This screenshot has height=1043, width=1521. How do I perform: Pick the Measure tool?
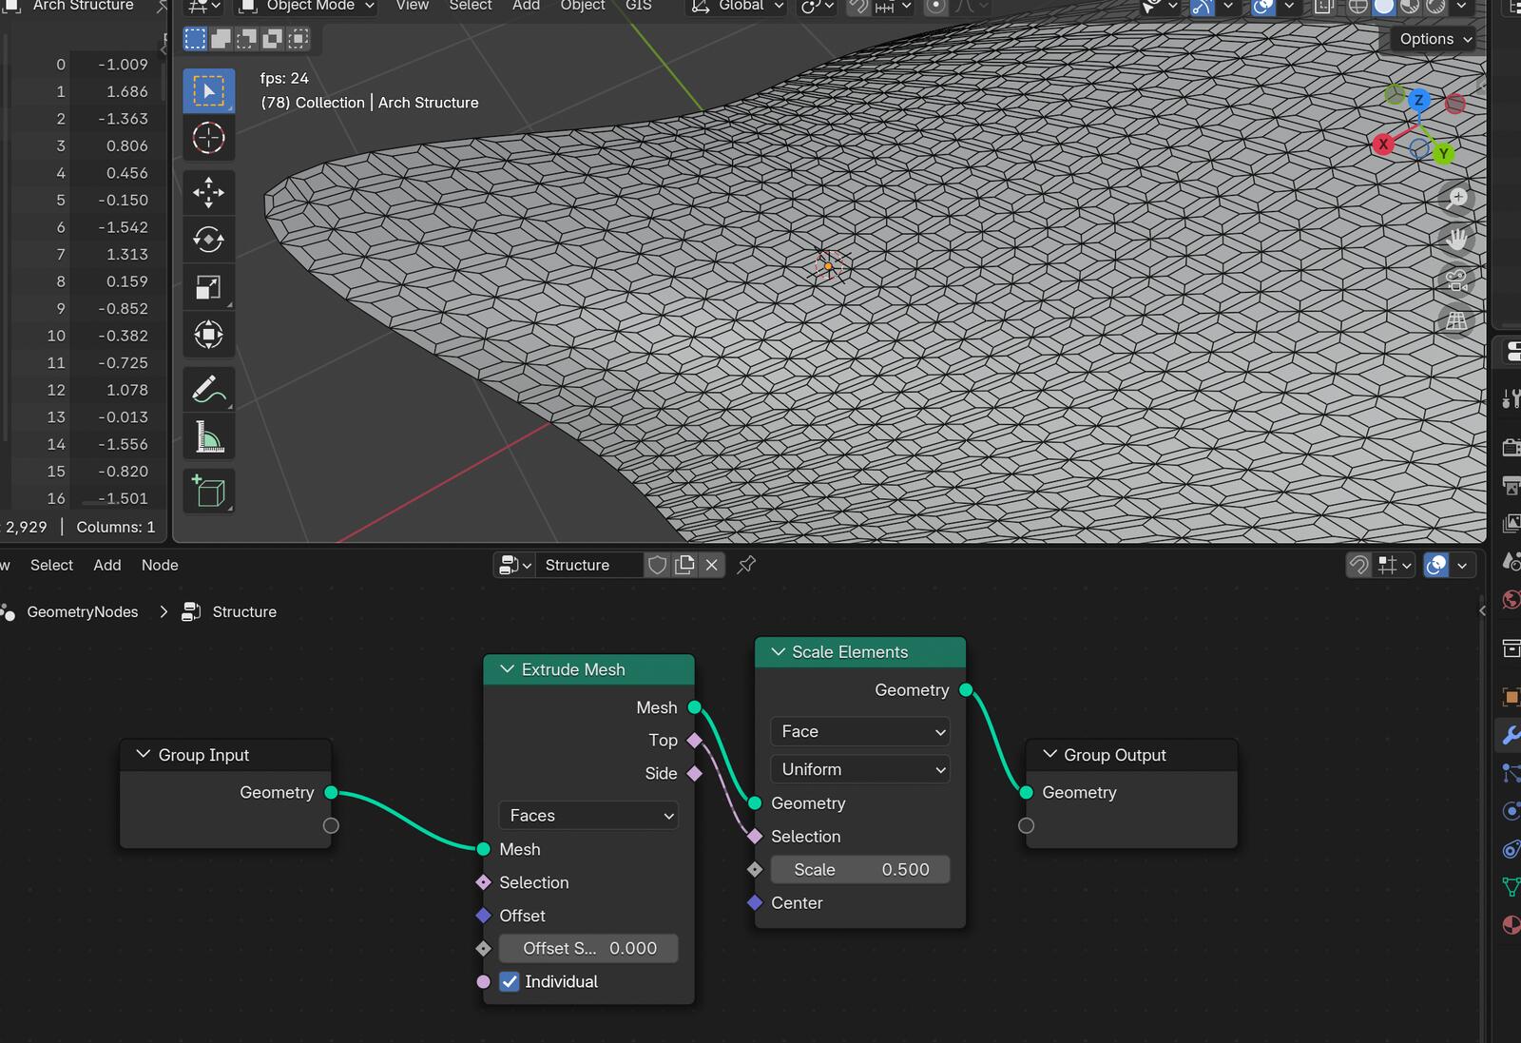coord(208,437)
